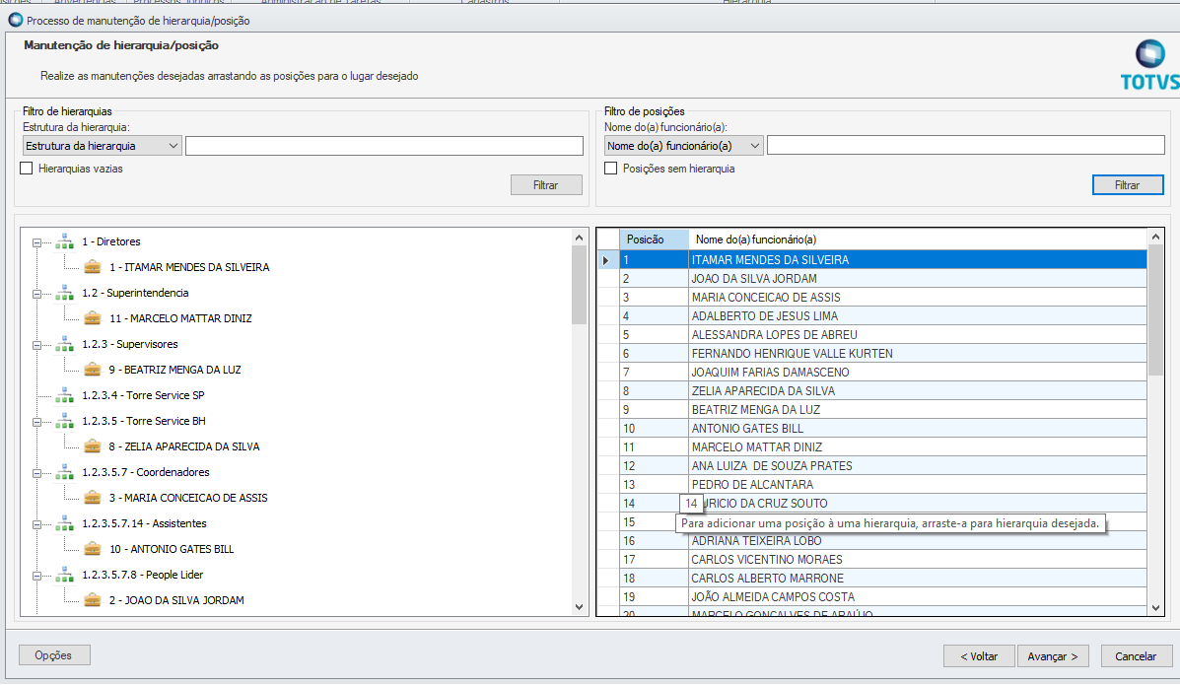
Task: Click the Cancelar button
Action: point(1136,656)
